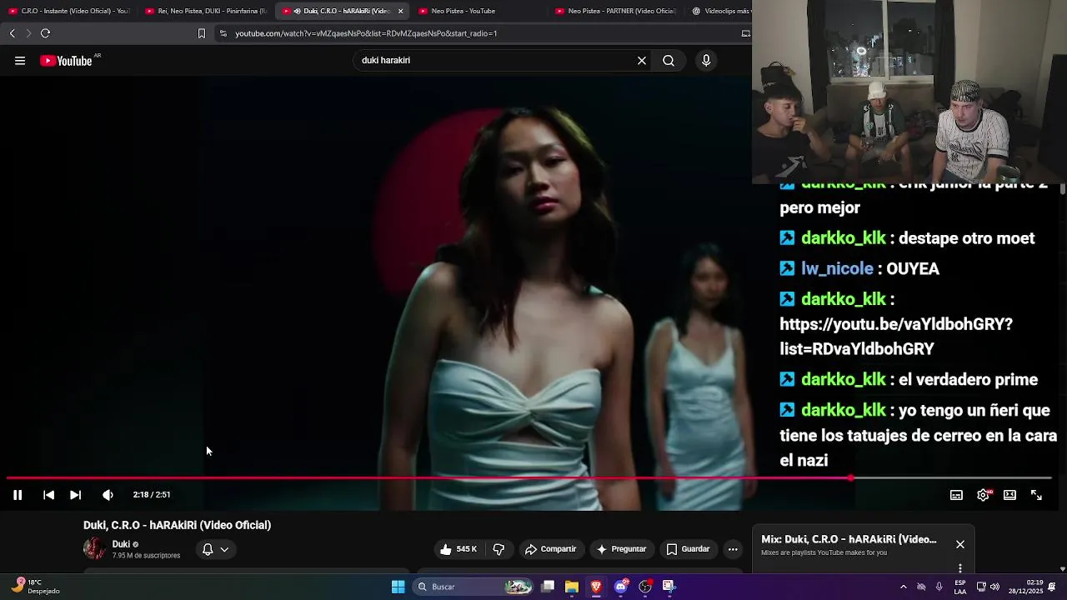Click the screen cast icon in address bar
This screenshot has height=600, width=1067.
tap(745, 33)
